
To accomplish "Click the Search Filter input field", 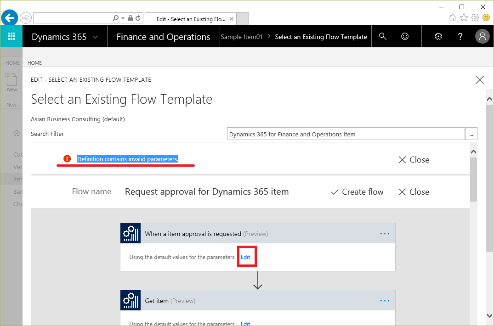I will click(346, 134).
